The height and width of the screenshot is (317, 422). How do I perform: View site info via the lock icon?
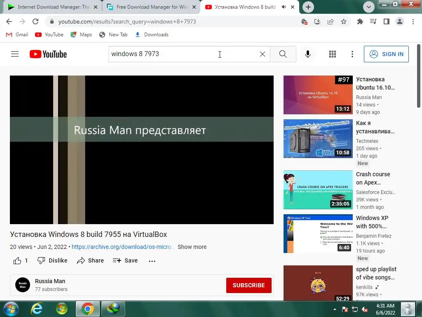pos(52,21)
